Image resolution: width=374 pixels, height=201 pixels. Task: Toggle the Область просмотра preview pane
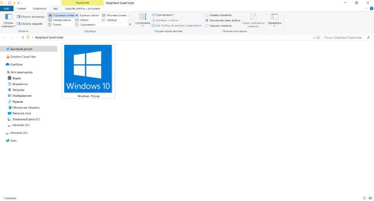pos(31,17)
